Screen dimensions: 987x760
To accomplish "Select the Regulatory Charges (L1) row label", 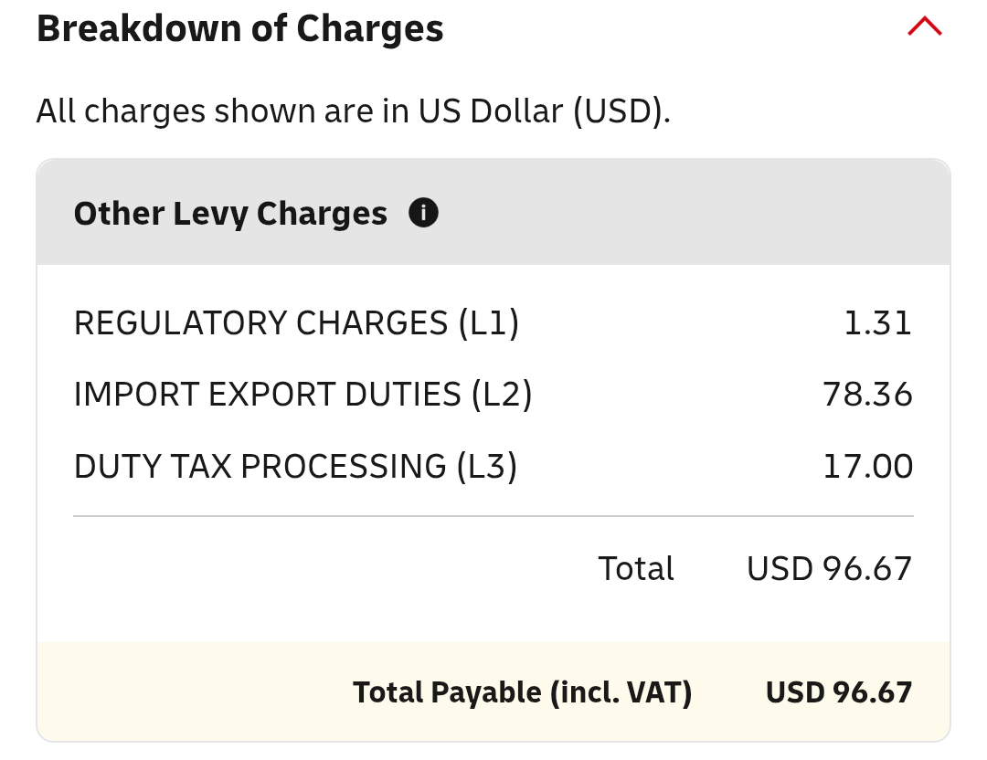I will (x=296, y=323).
